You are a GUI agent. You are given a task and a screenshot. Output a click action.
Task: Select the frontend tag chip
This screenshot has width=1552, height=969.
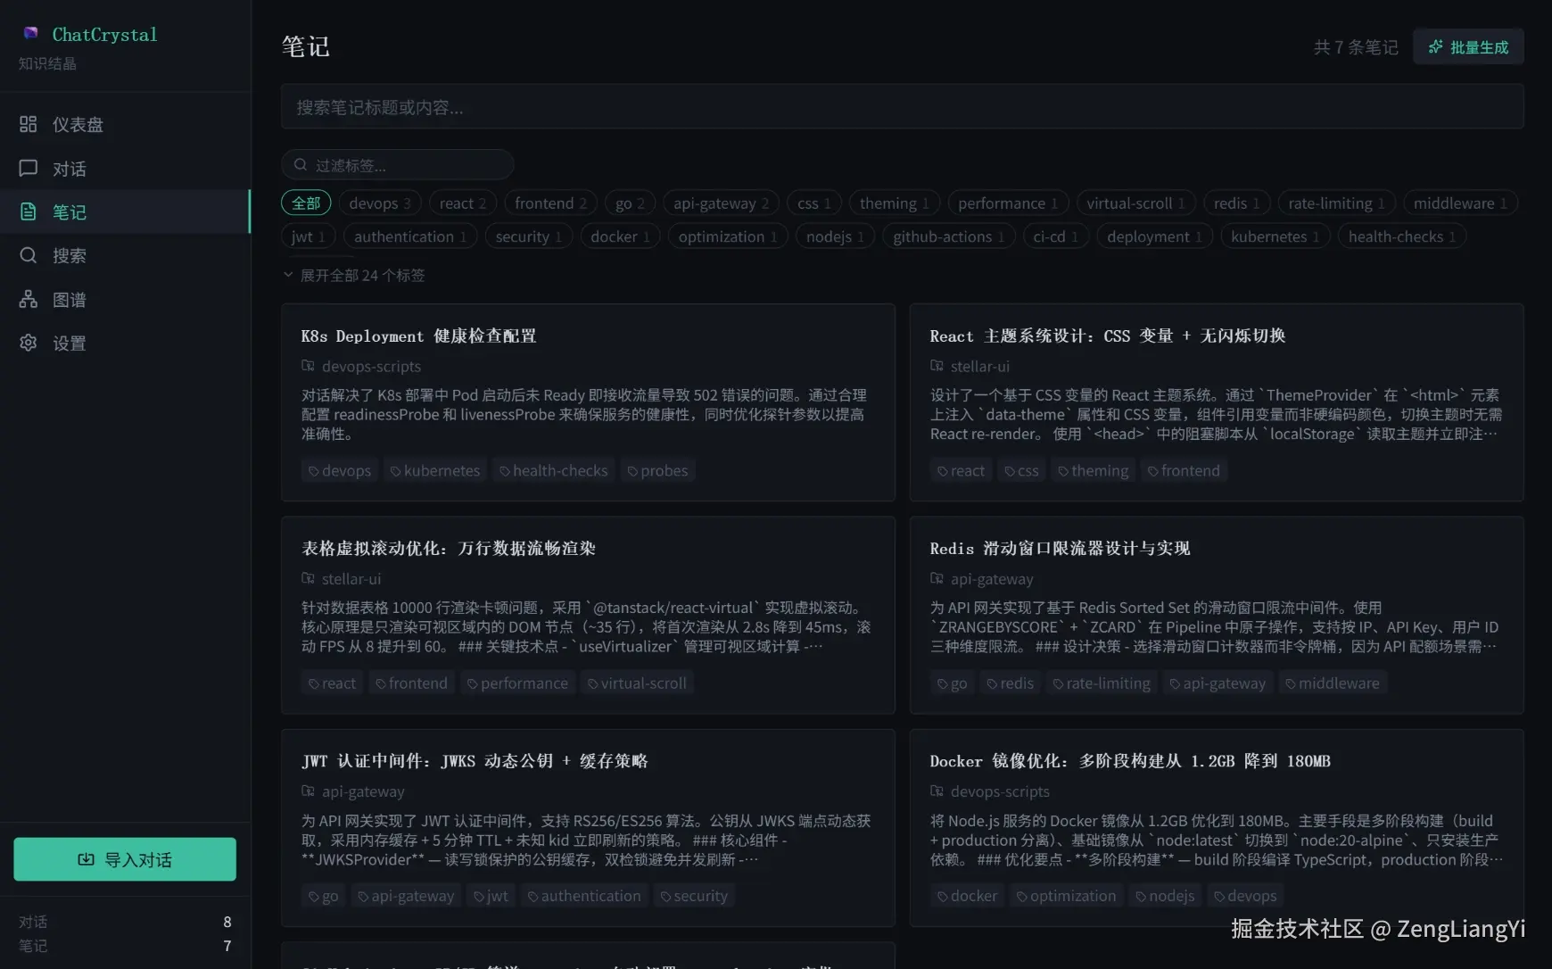coord(550,203)
